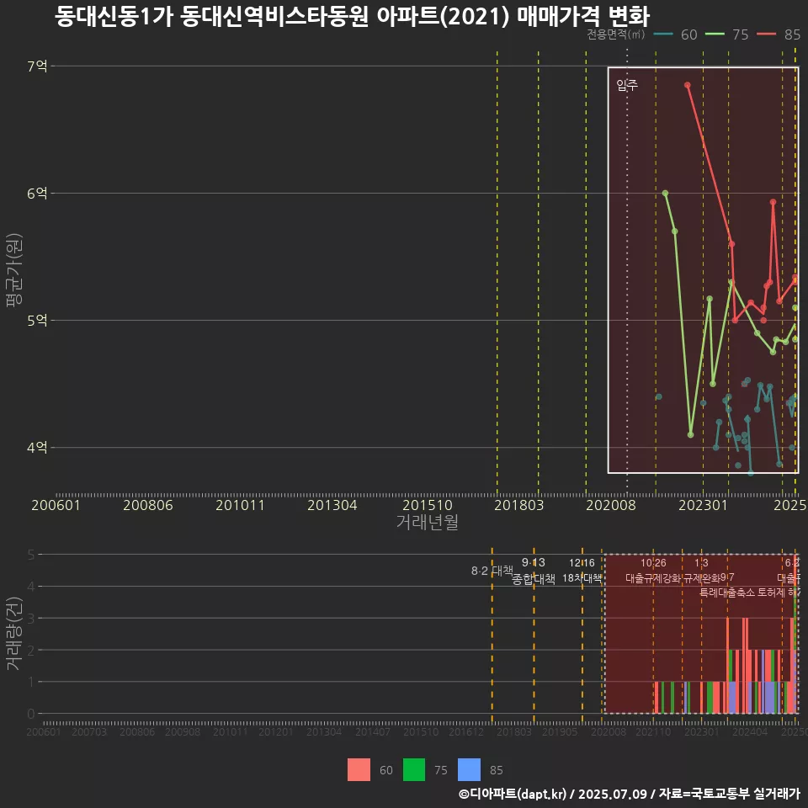This screenshot has width=808, height=808.
Task: Click the '202404' label under the volume chart
Action: [750, 731]
